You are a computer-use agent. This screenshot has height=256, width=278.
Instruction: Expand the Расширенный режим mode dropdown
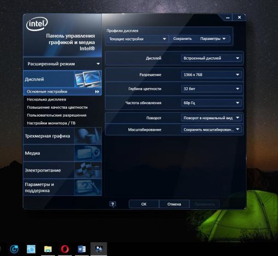(x=63, y=64)
